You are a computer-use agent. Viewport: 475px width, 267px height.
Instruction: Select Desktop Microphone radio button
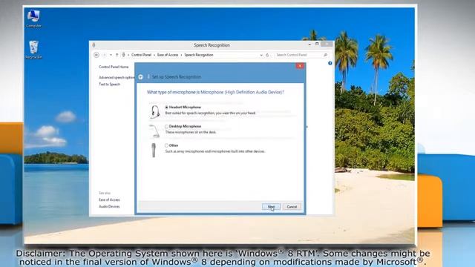(x=166, y=126)
